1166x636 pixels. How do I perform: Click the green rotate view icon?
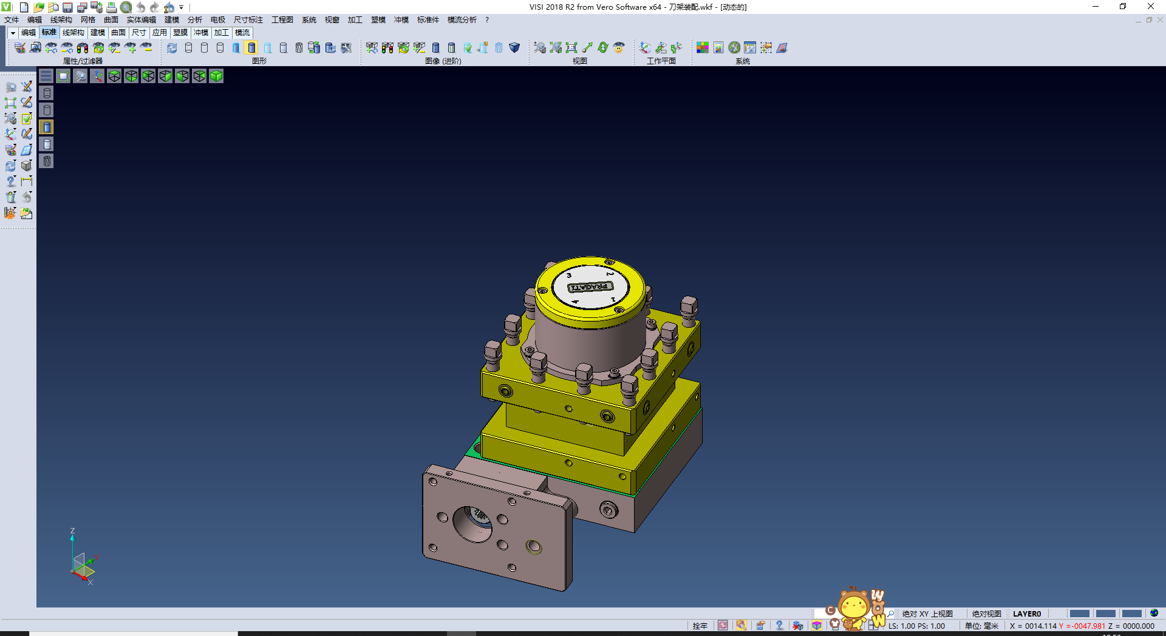[603, 47]
